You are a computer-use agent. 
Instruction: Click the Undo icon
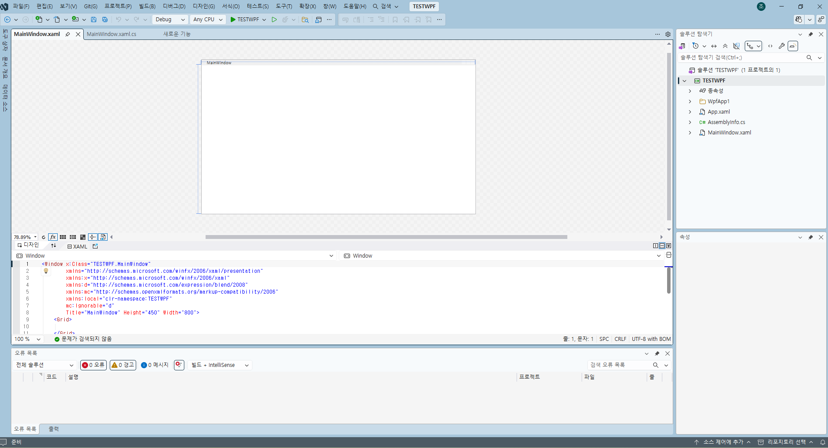point(118,20)
